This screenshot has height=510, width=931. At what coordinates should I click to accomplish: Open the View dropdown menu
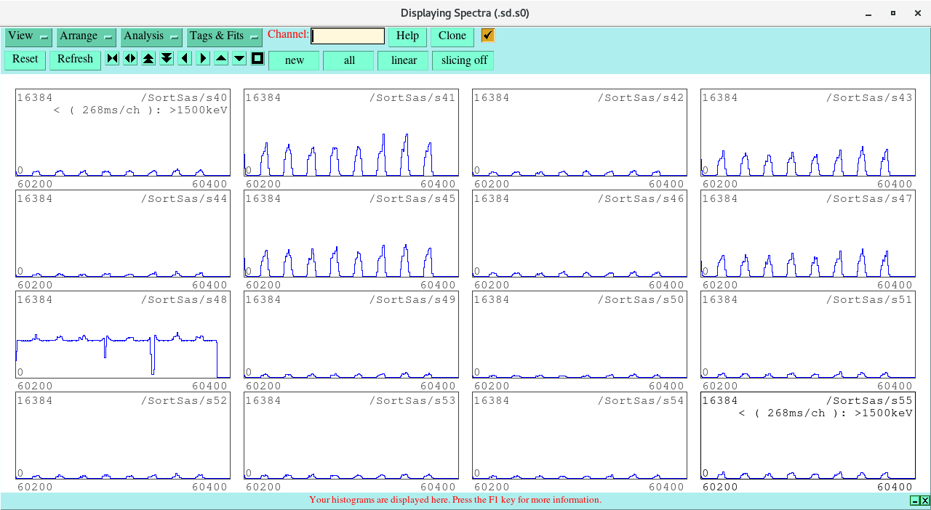(28, 36)
